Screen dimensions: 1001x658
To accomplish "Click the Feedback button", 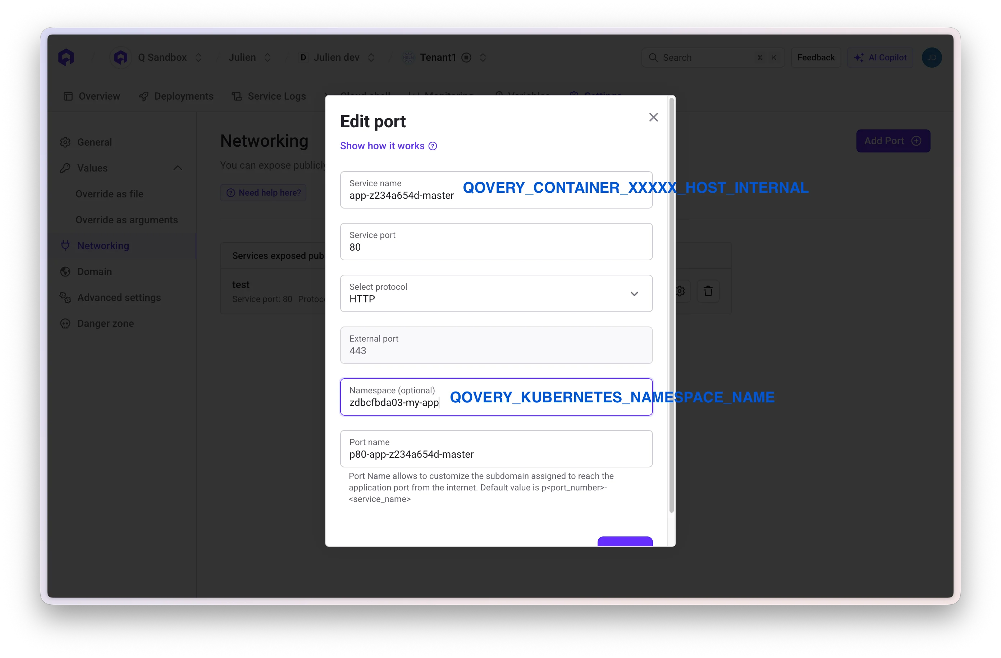I will click(x=815, y=57).
